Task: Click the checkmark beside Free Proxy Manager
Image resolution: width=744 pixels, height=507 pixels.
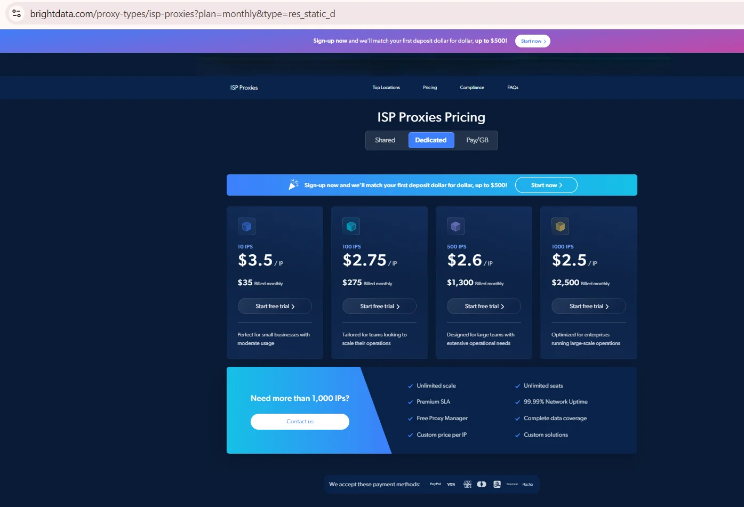Action: (410, 419)
